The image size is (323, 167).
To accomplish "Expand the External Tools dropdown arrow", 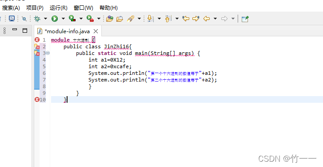I will click(x=99, y=19).
